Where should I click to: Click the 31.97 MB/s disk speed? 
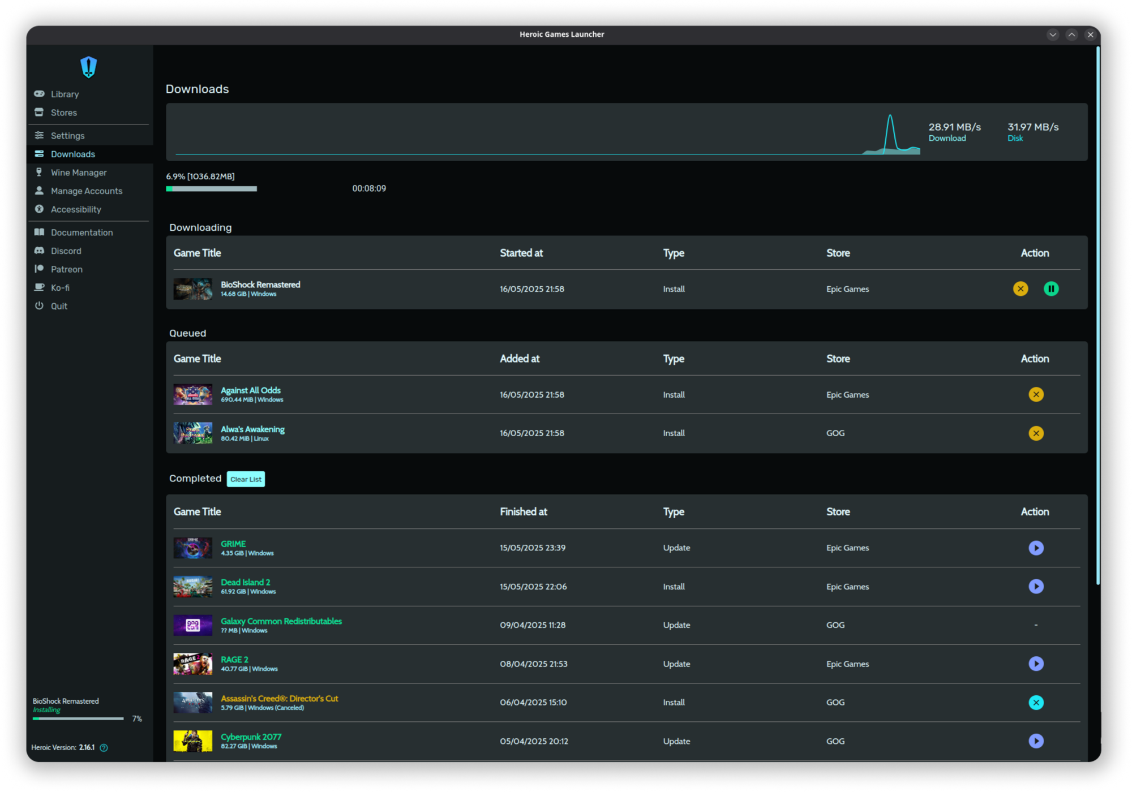1033,127
